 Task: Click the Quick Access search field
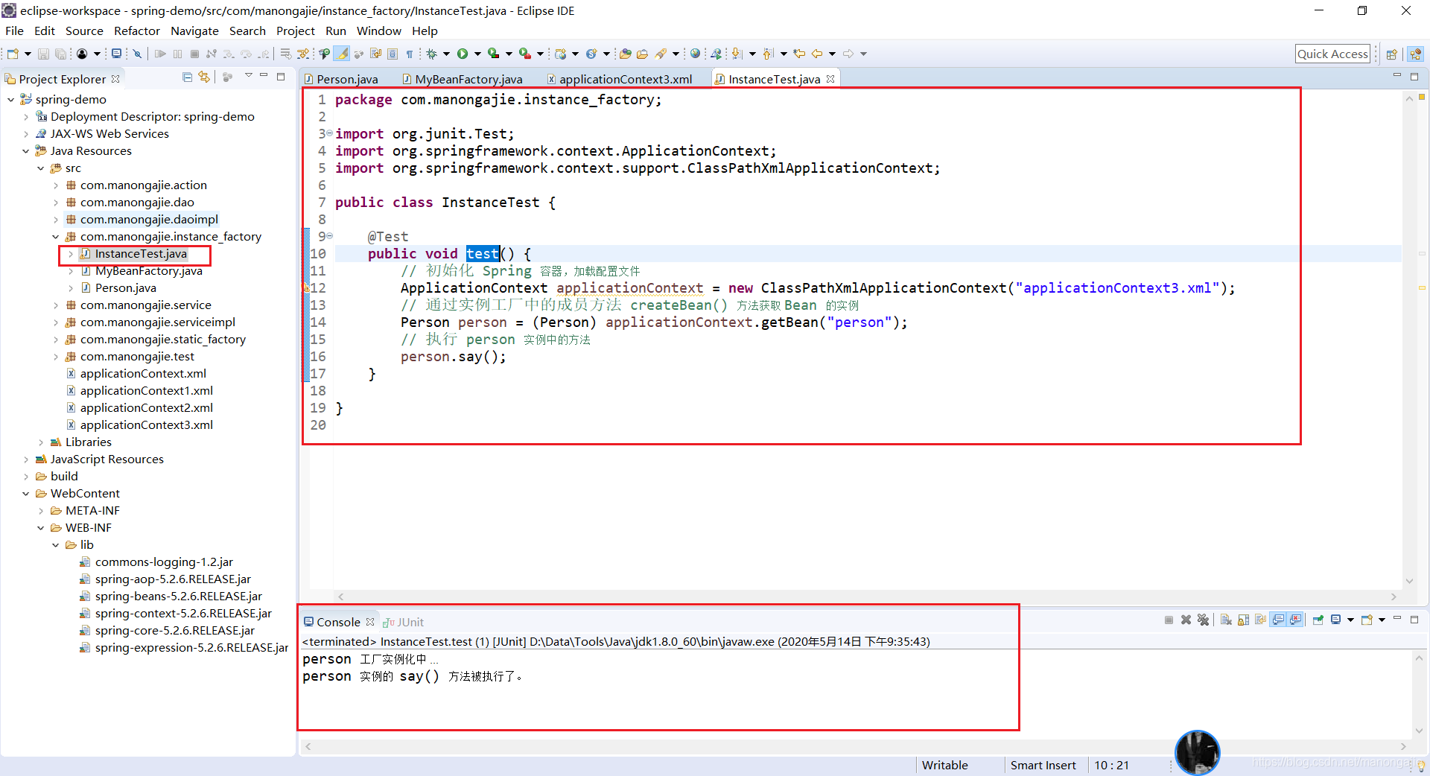1332,54
